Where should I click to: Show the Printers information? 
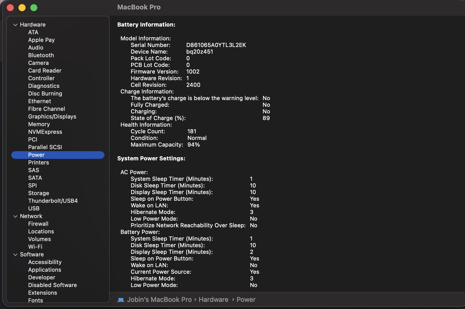coord(38,162)
